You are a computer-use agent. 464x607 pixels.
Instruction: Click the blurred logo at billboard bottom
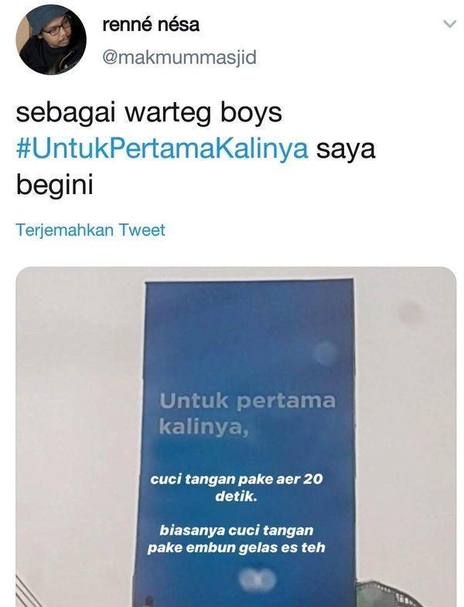257,579
